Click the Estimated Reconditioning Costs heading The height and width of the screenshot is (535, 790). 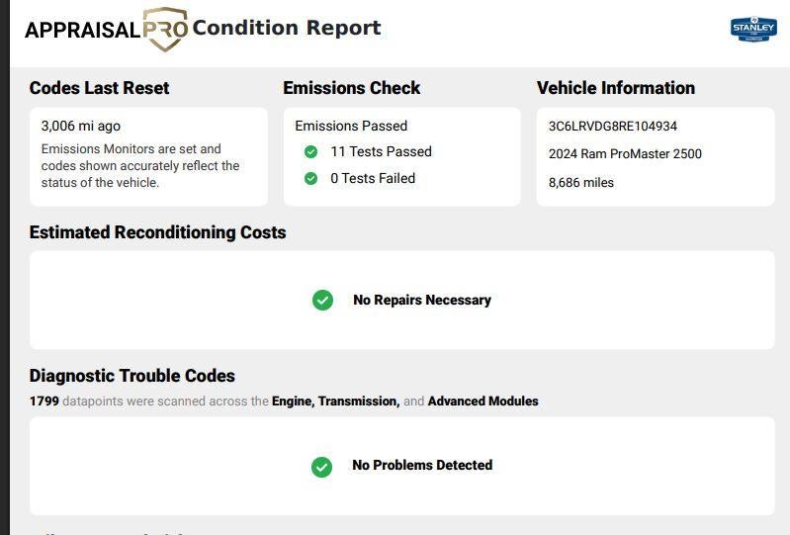pos(157,232)
